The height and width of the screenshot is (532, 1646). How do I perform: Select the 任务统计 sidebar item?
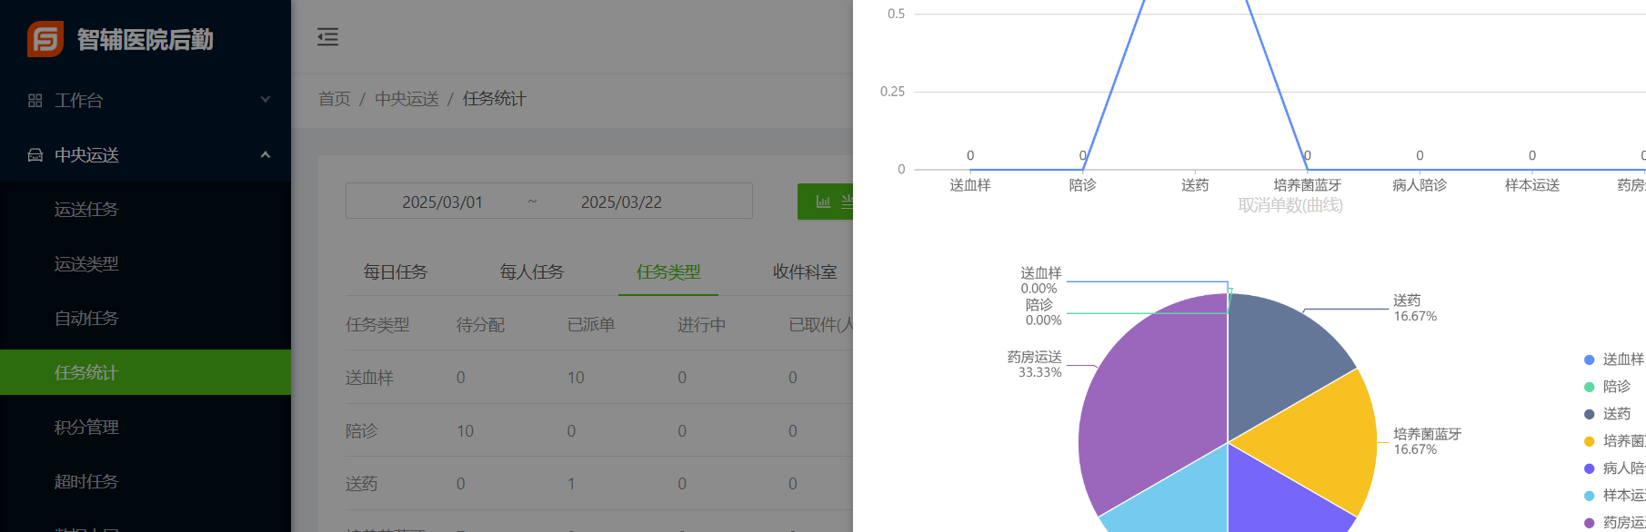146,372
